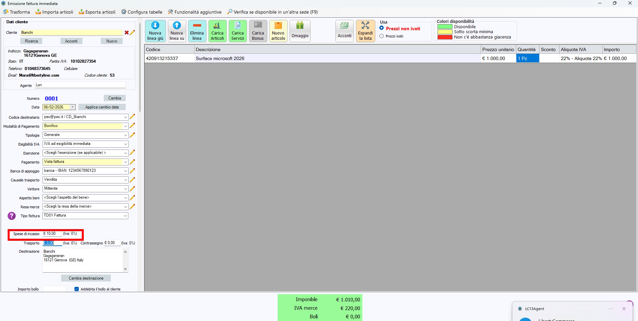The width and height of the screenshot is (638, 321).
Task: Expand the Modalità di Pagamento dropdown
Action: (125, 126)
